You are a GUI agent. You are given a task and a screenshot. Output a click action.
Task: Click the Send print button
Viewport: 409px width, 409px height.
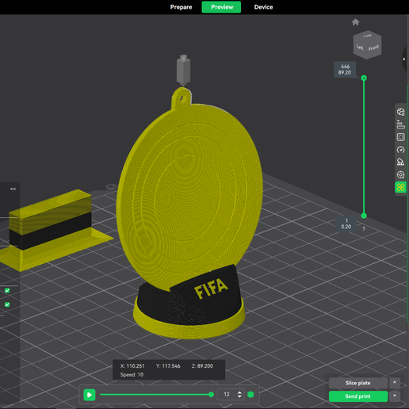358,396
